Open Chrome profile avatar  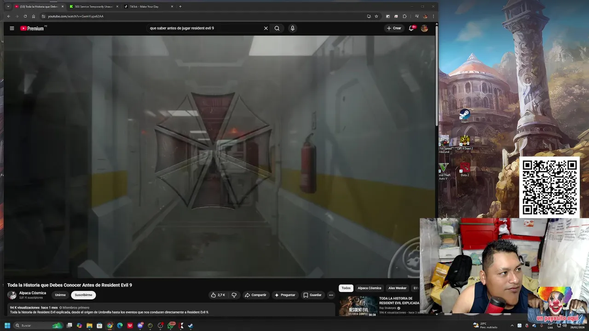coord(425,16)
